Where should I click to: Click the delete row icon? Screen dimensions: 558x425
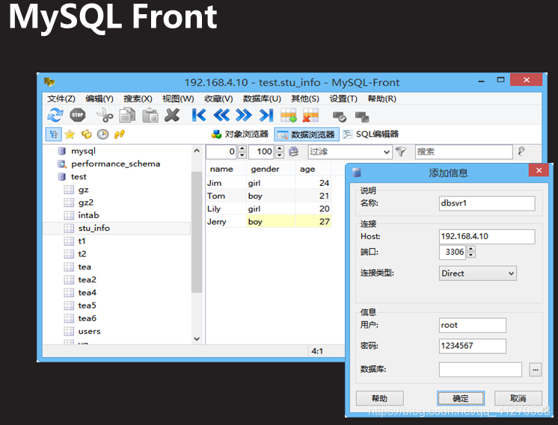[310, 115]
